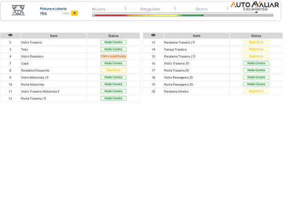Click Nada Consta badge for Porta Motorista
The width and height of the screenshot is (283, 200).
113,84
